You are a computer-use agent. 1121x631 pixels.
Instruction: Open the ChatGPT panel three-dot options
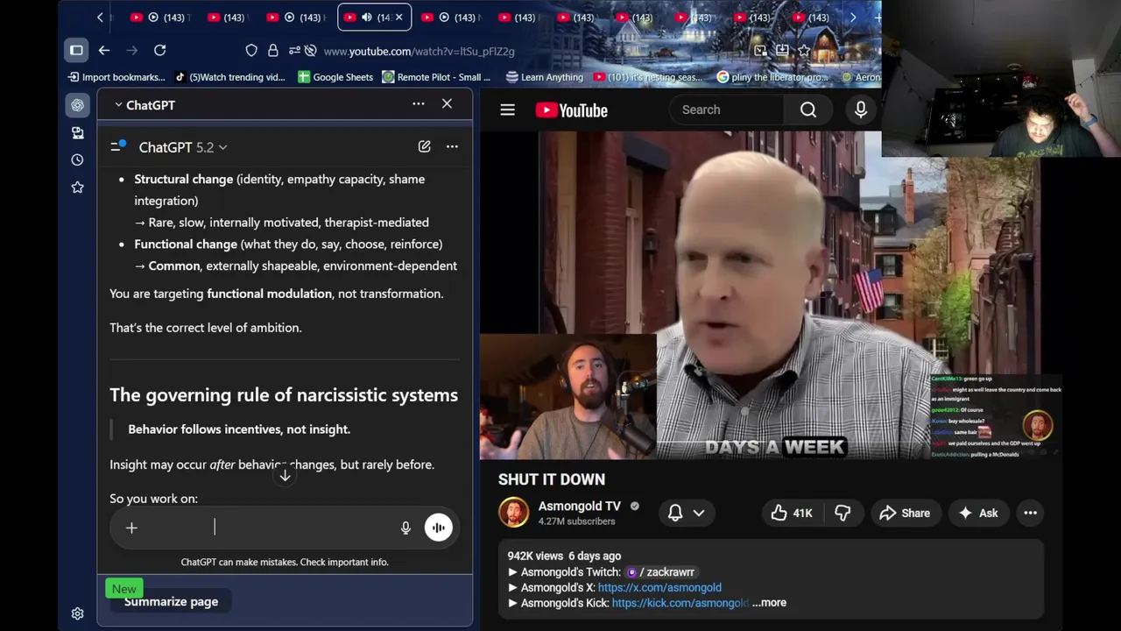419,104
